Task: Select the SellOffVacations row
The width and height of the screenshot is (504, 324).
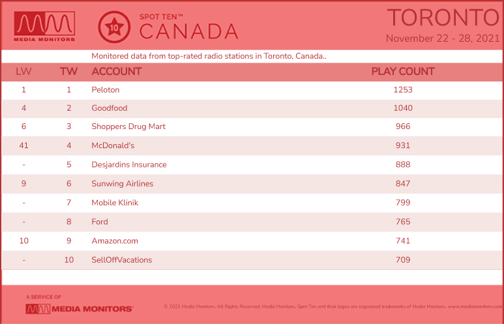Action: coord(252,260)
